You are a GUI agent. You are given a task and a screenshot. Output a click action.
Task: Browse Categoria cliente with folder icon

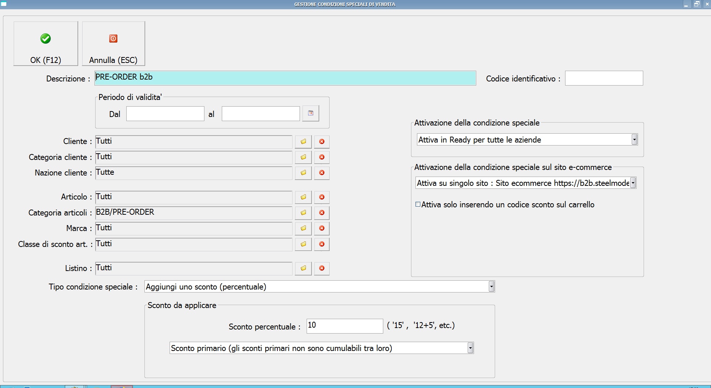point(303,157)
